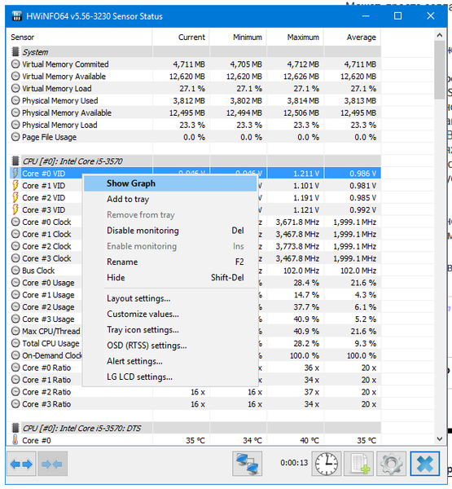Click the System group header row
Viewport: 452px width, 489px height.
[194, 52]
